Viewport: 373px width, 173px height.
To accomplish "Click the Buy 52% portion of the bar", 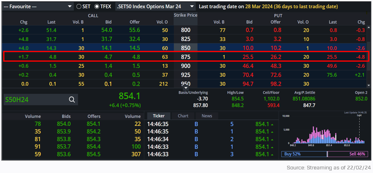I will (304, 154).
